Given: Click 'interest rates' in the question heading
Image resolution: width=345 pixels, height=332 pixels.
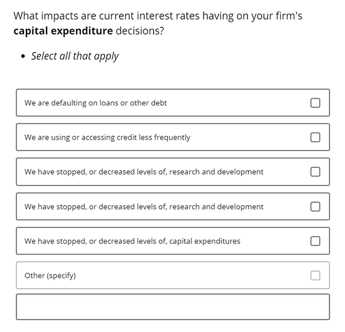Looking at the screenshot, I should pyautogui.click(x=168, y=16).
